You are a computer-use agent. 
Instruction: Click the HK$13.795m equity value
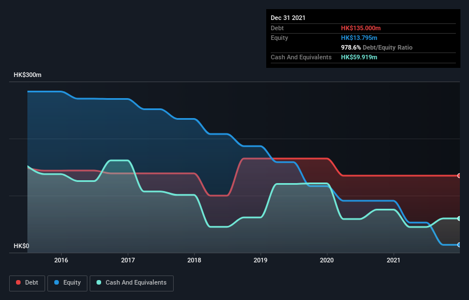(359, 38)
